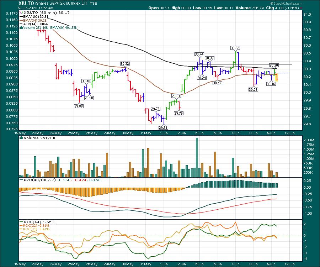320x267 pixels.
Task: Click the red down arrow beside Chg
Action: point(302,7)
